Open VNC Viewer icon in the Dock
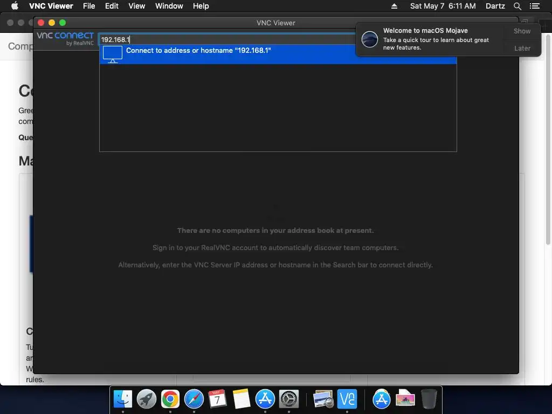Viewport: 552px width, 414px height. (347, 399)
